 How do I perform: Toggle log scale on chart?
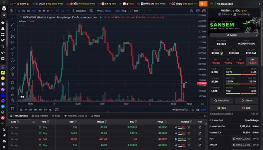click(198, 110)
